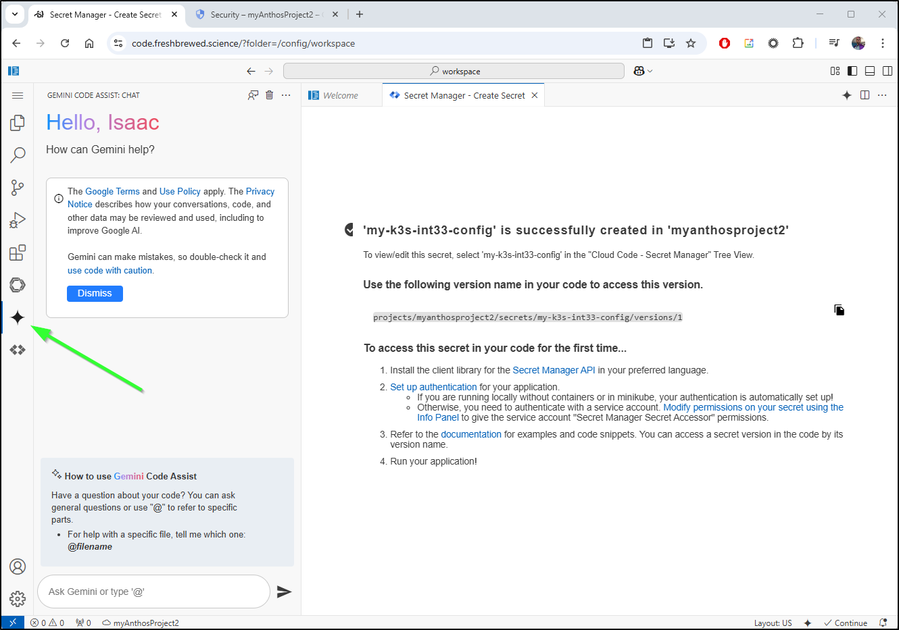Bookmark this page with the star icon
The height and width of the screenshot is (630, 899).
[x=690, y=43]
